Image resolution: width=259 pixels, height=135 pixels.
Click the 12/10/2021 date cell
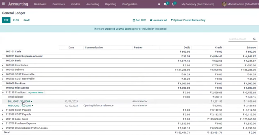[x=71, y=106]
